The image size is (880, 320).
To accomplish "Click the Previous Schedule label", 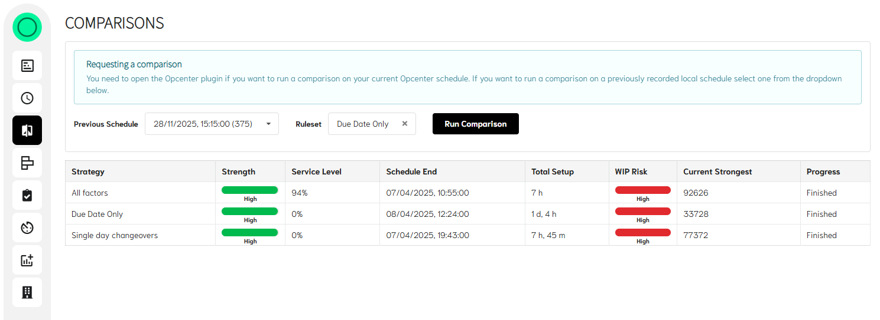I will [106, 124].
